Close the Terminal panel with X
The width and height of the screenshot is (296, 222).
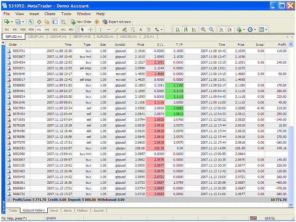click(x=3, y=43)
